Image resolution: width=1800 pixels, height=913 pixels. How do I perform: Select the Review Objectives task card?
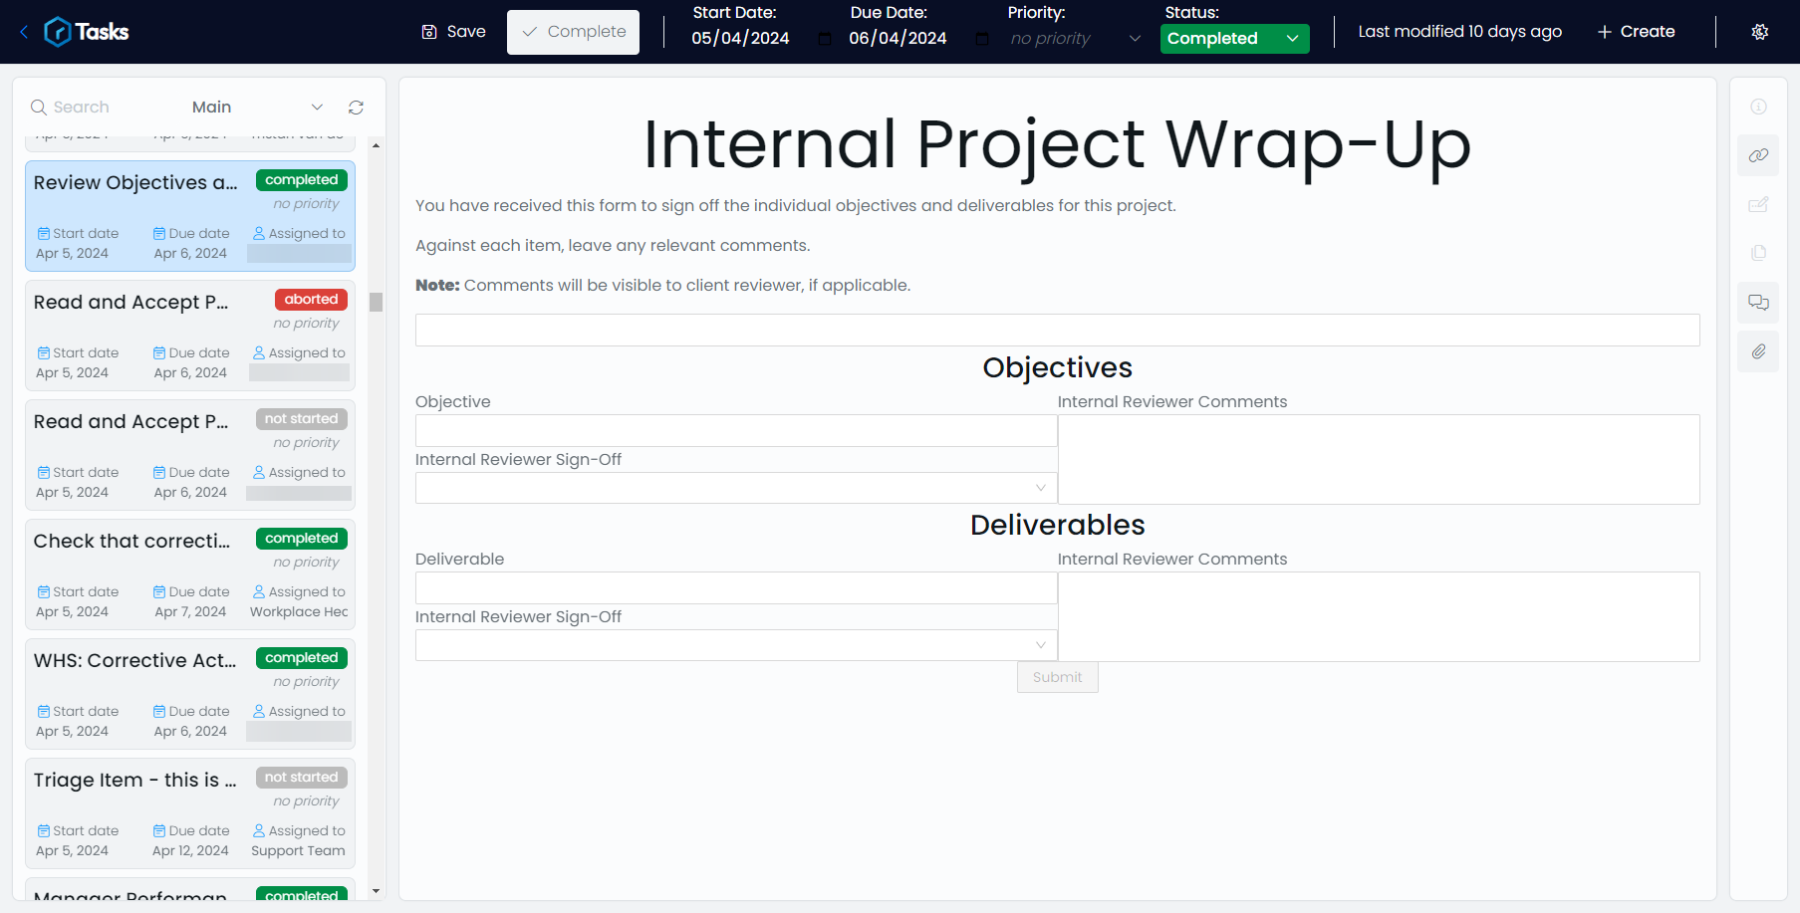[190, 216]
